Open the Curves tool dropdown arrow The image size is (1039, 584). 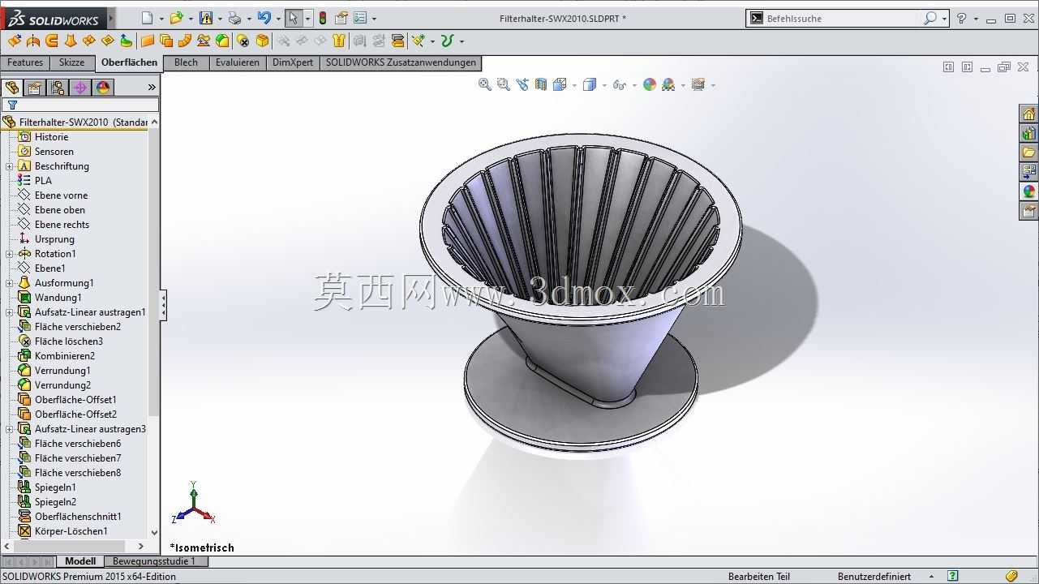462,41
